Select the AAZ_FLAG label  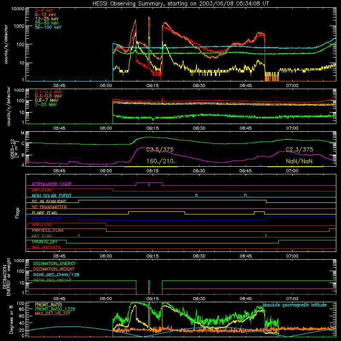point(42,236)
